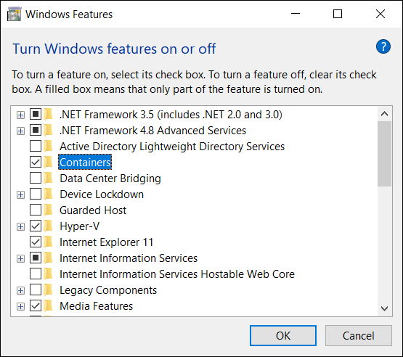Disable the Internet Explorer 11 checkbox
The image size is (403, 357).
click(36, 242)
